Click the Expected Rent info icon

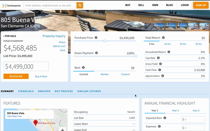[165, 118]
